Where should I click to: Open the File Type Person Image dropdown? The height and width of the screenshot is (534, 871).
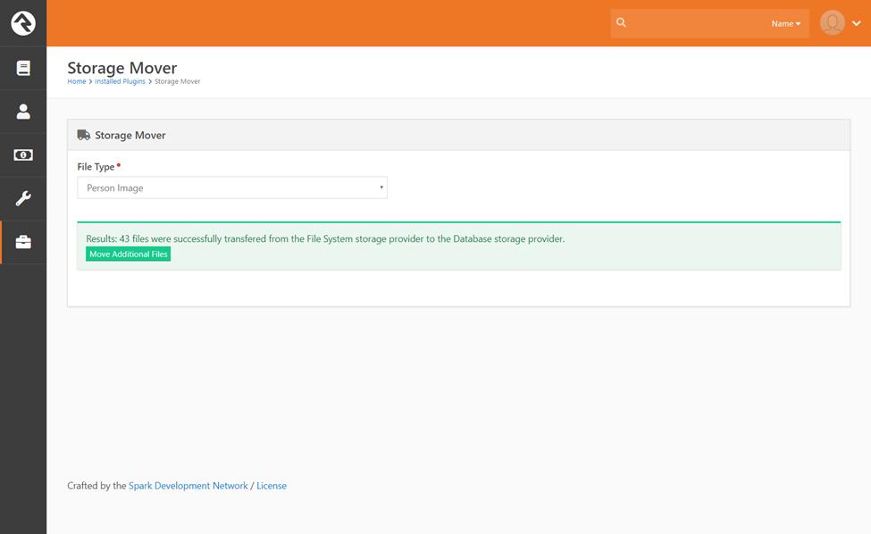[232, 188]
